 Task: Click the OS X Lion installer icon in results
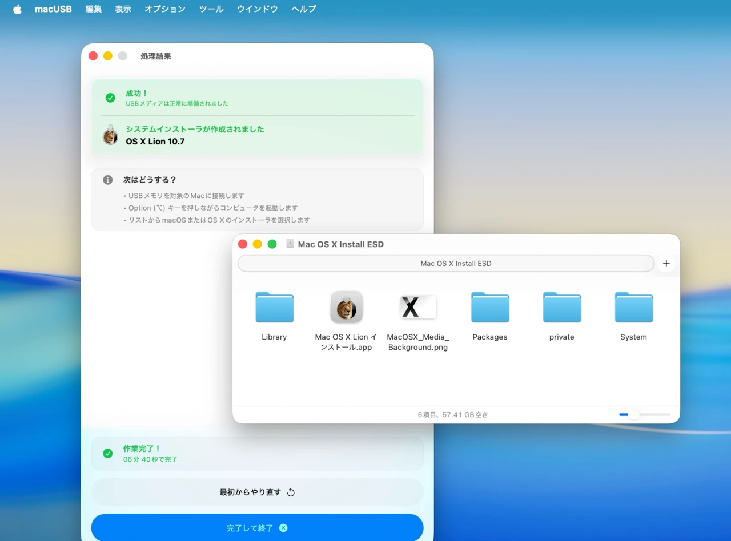pos(110,136)
